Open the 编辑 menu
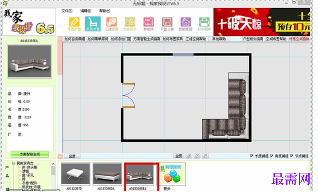The height and width of the screenshot is (192, 318). pos(86,11)
